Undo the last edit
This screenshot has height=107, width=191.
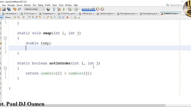(15, 9)
